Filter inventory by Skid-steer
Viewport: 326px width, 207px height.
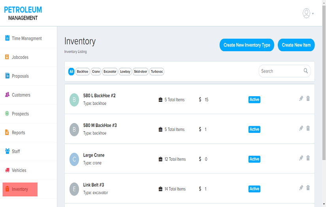[x=141, y=71]
